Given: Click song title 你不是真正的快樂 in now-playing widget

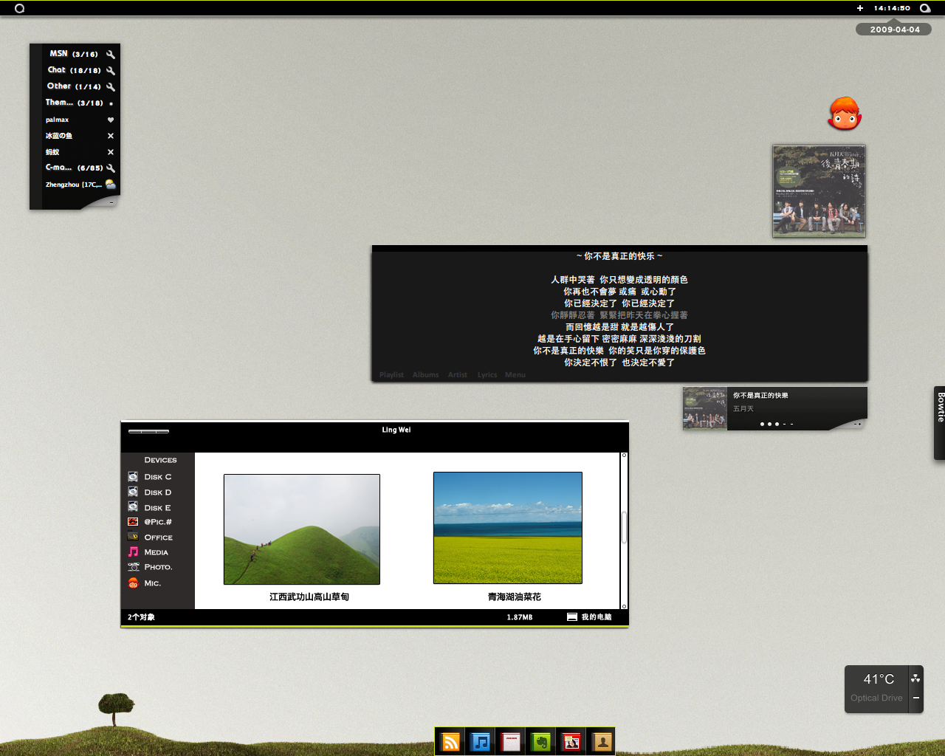Looking at the screenshot, I should [x=760, y=395].
